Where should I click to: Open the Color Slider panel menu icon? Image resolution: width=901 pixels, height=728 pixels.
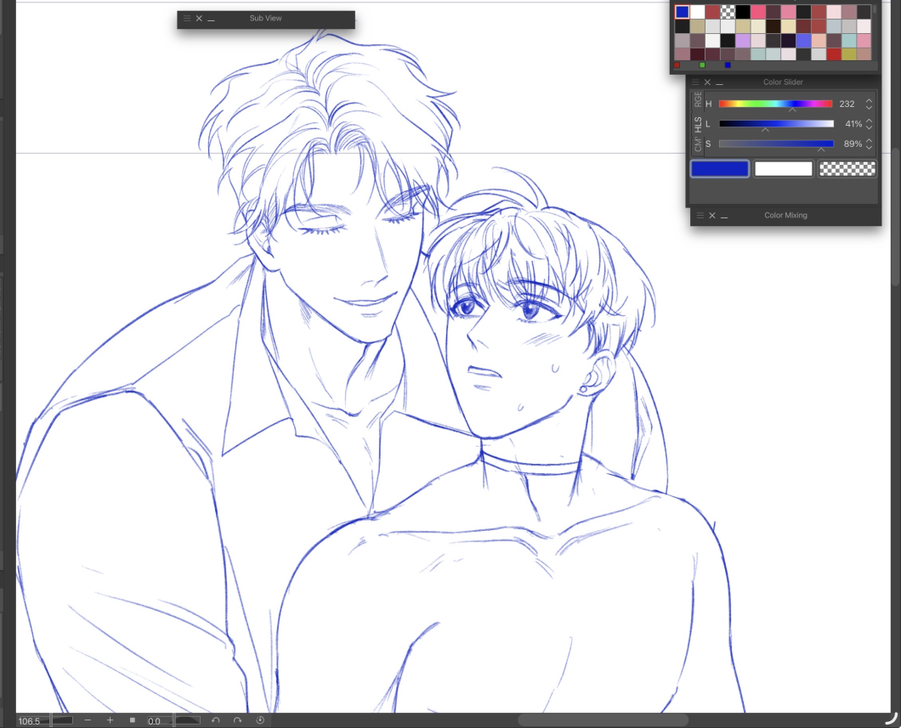coord(696,82)
